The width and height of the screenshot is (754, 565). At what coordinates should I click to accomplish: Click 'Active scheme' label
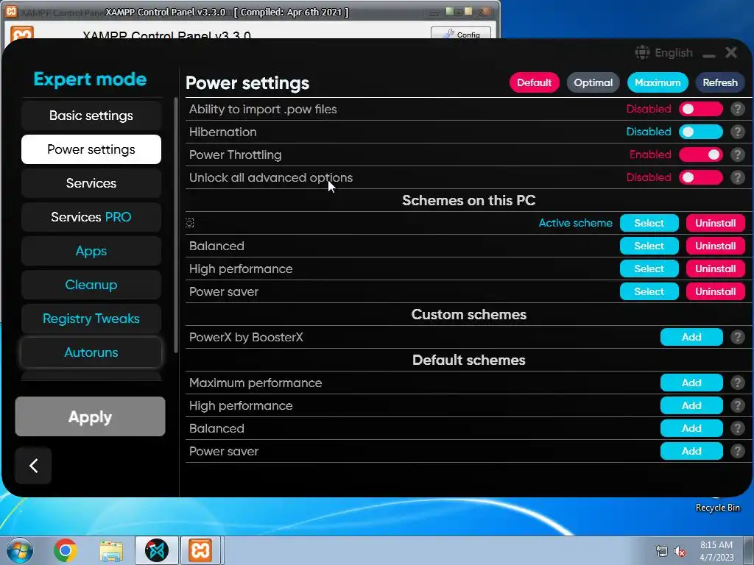click(575, 223)
